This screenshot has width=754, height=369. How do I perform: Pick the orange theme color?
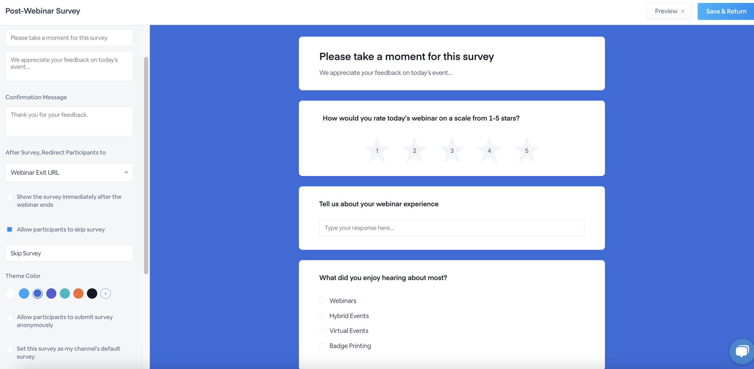coord(78,293)
